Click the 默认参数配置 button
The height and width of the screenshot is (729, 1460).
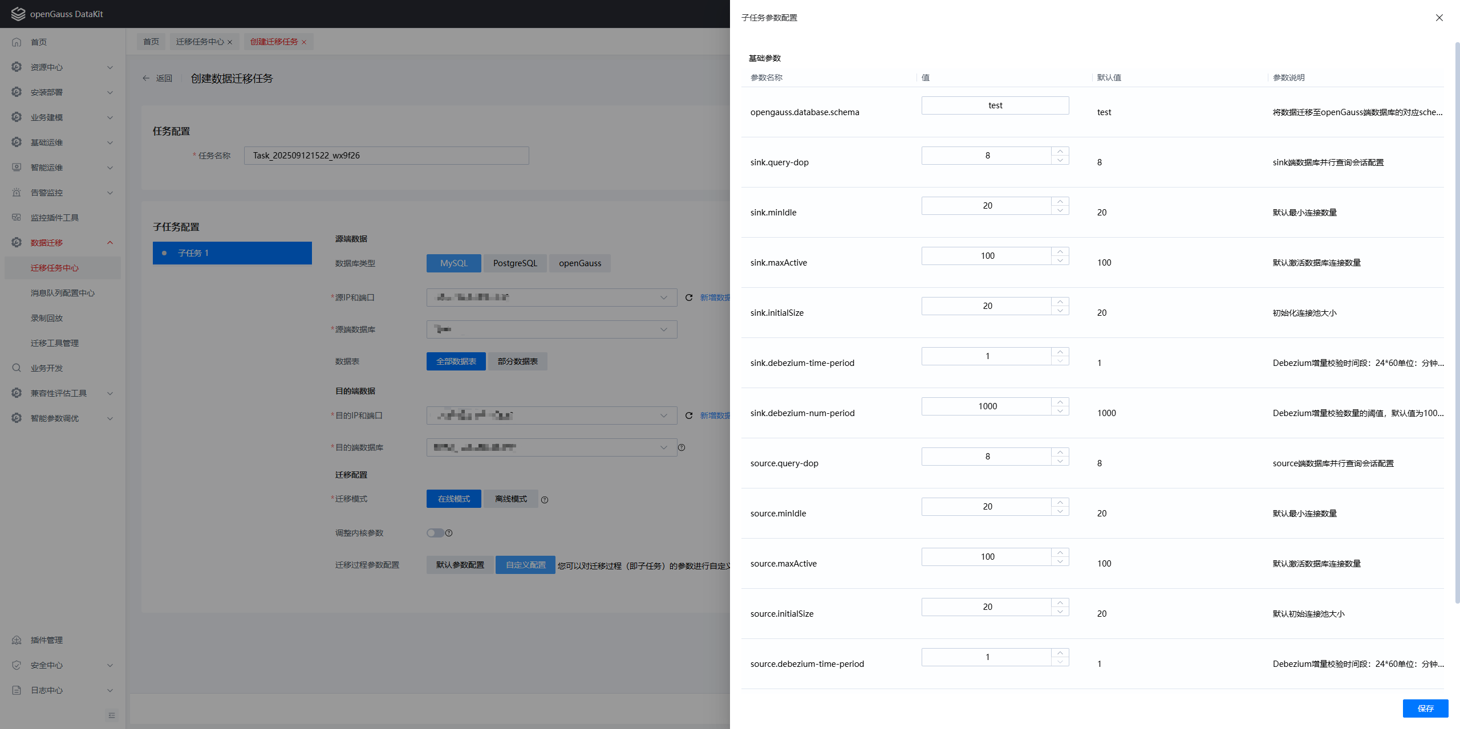tap(460, 565)
